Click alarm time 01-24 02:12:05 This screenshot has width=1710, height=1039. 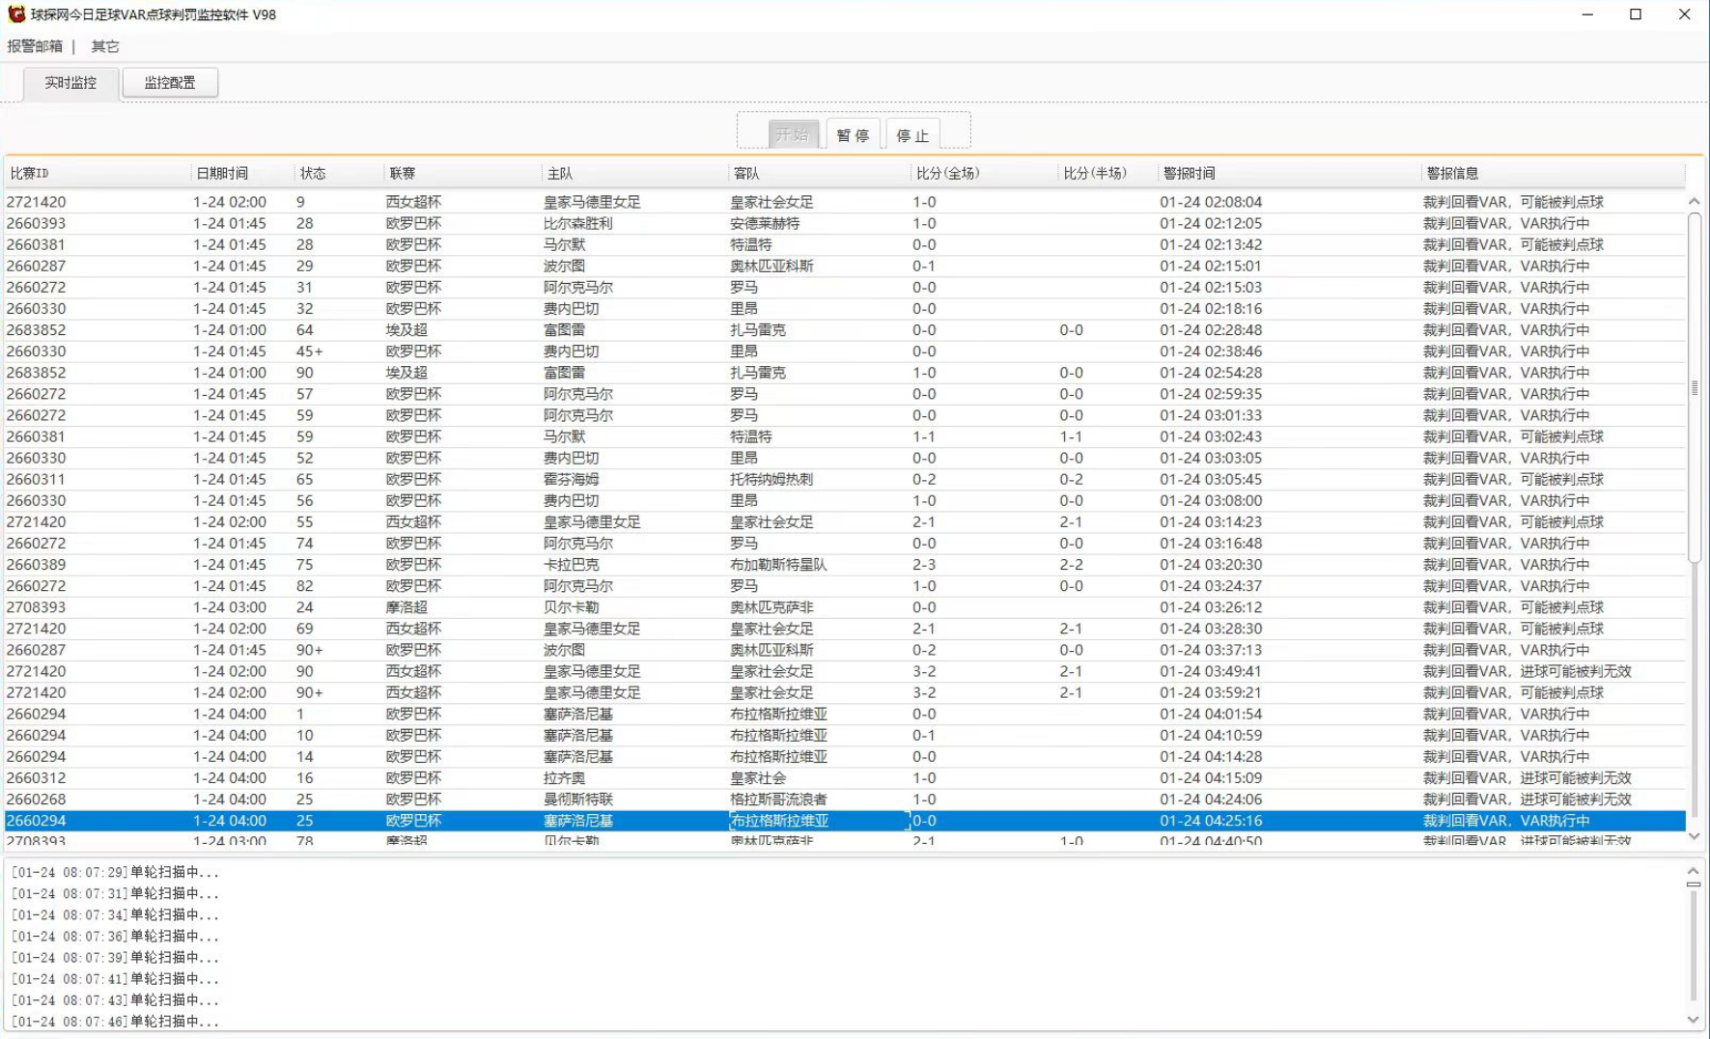[x=1211, y=223]
